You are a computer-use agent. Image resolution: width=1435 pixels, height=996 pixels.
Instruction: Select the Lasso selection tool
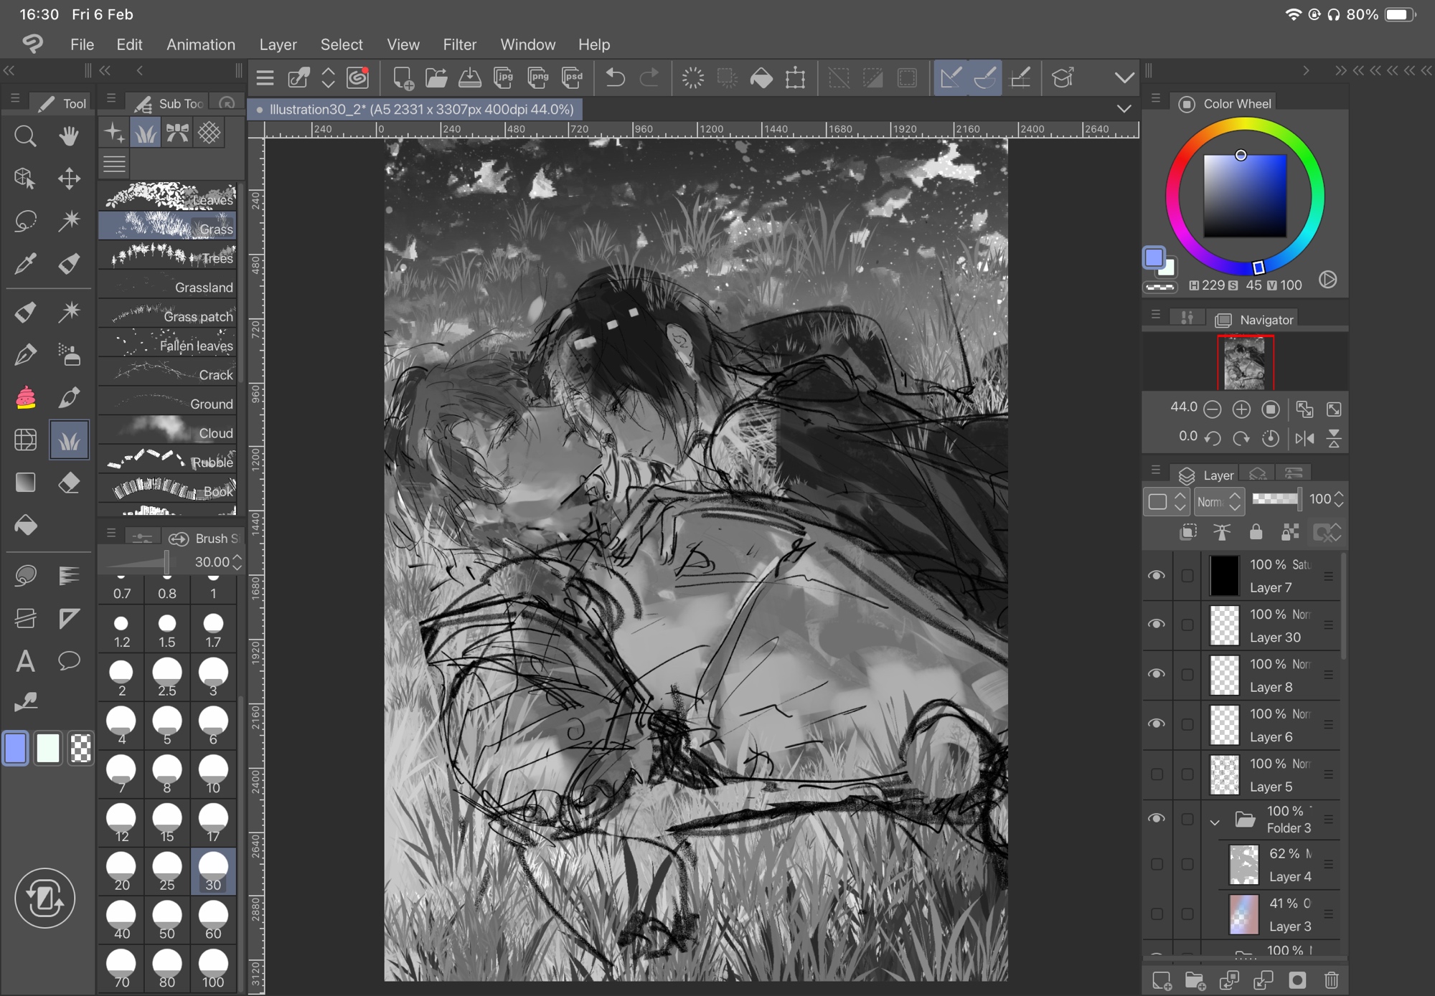[x=25, y=221]
